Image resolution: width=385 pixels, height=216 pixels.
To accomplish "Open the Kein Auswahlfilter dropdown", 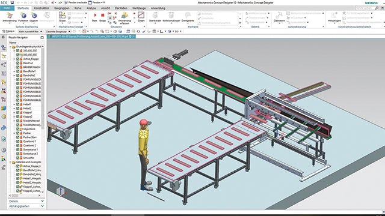I will 31,31.
